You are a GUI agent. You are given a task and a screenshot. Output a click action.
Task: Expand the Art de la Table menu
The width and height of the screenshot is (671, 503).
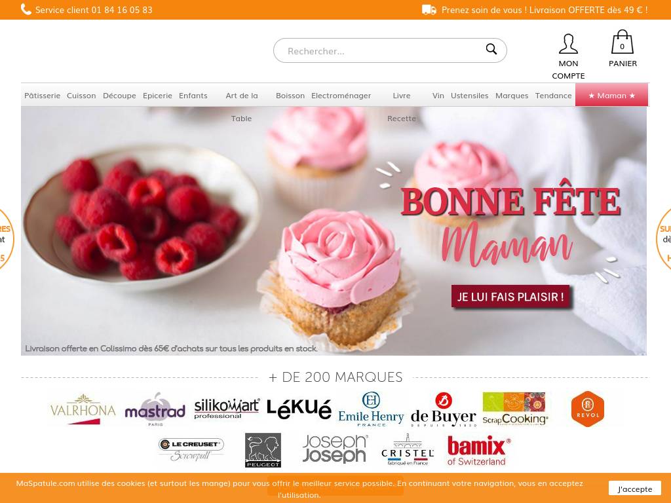click(x=241, y=107)
